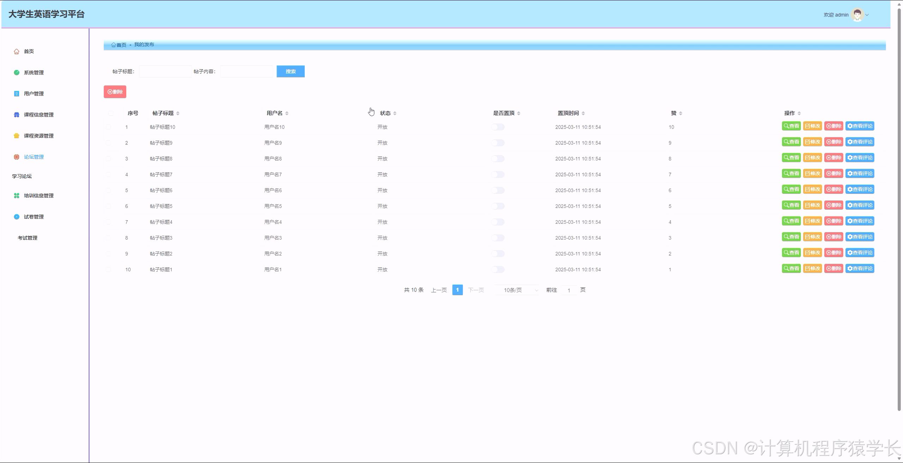
Task: Check the select-all checkbox in table header
Action: point(110,113)
